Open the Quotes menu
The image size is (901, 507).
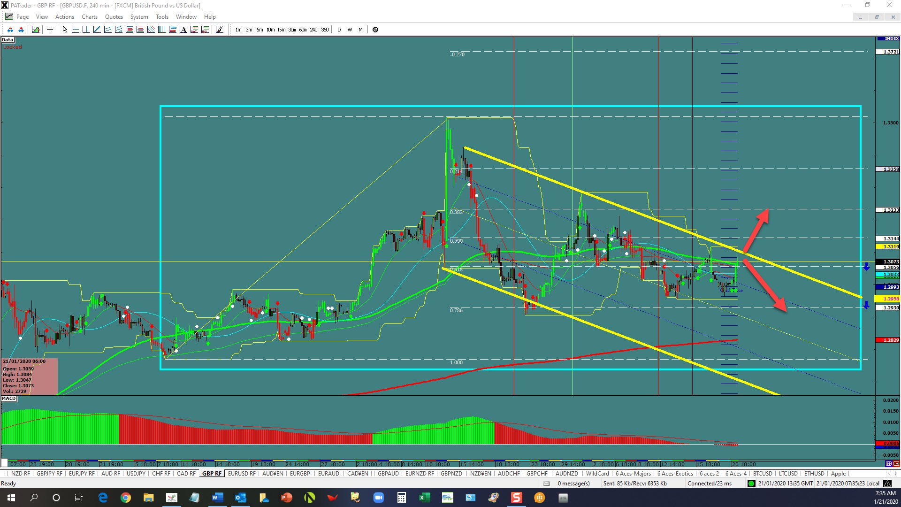pos(114,17)
